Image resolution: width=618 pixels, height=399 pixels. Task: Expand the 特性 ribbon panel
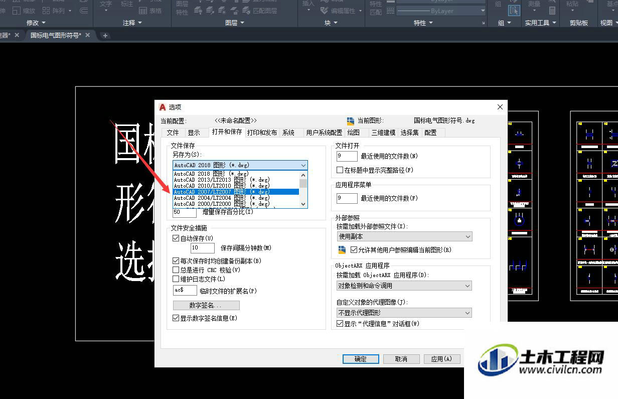tap(423, 23)
